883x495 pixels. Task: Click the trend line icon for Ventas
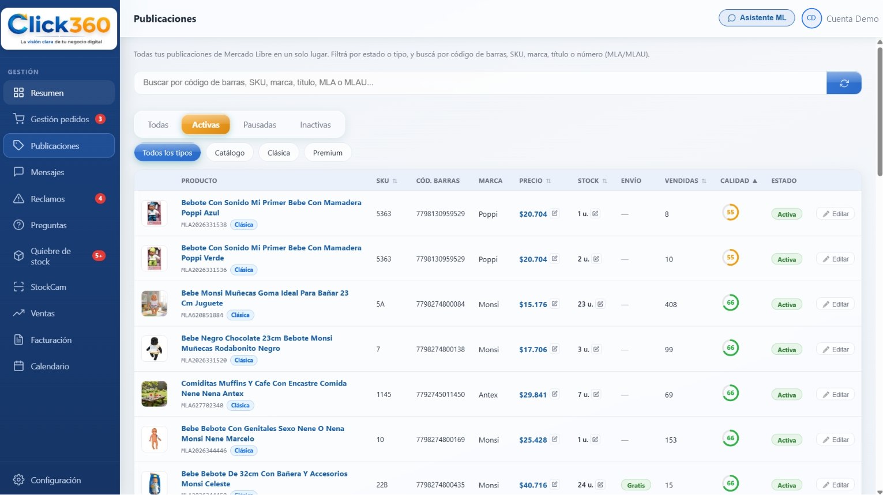(x=18, y=313)
